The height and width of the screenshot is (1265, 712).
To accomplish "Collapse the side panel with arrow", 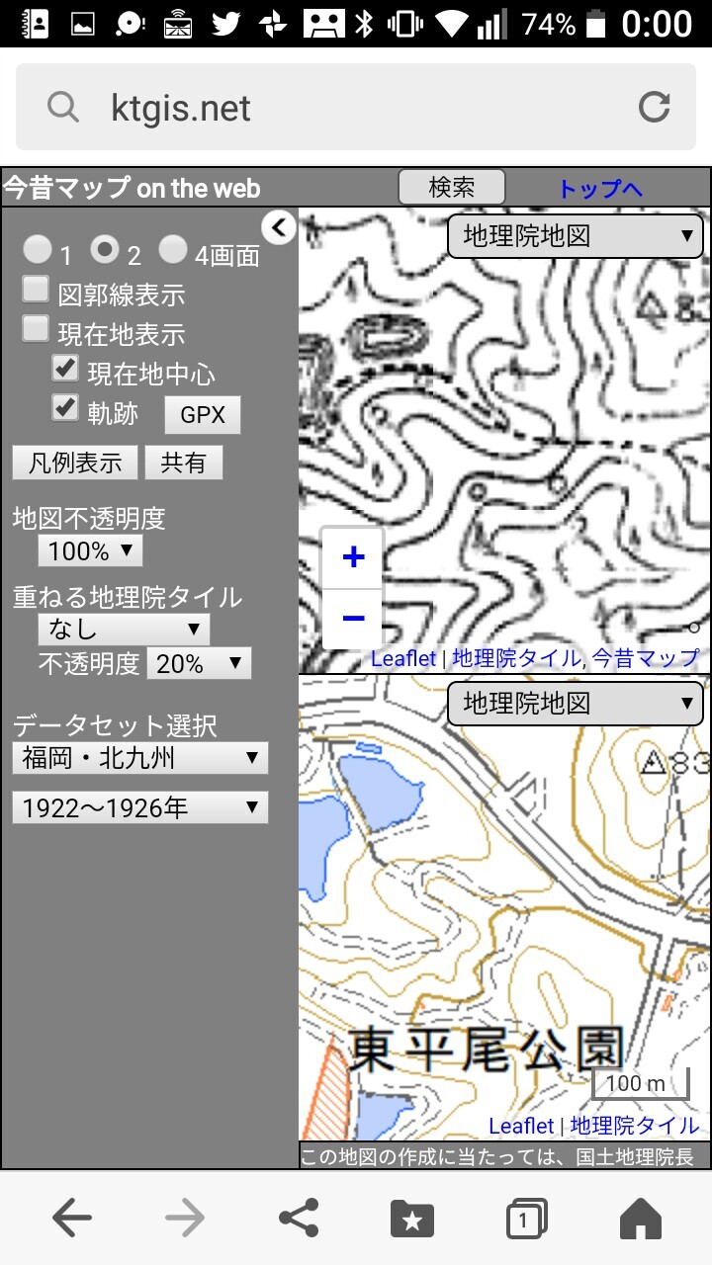I will coord(279,228).
